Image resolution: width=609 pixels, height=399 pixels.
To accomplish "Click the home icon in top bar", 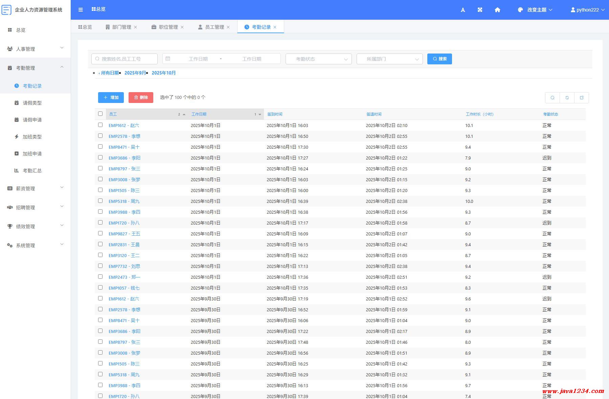I will pos(497,10).
